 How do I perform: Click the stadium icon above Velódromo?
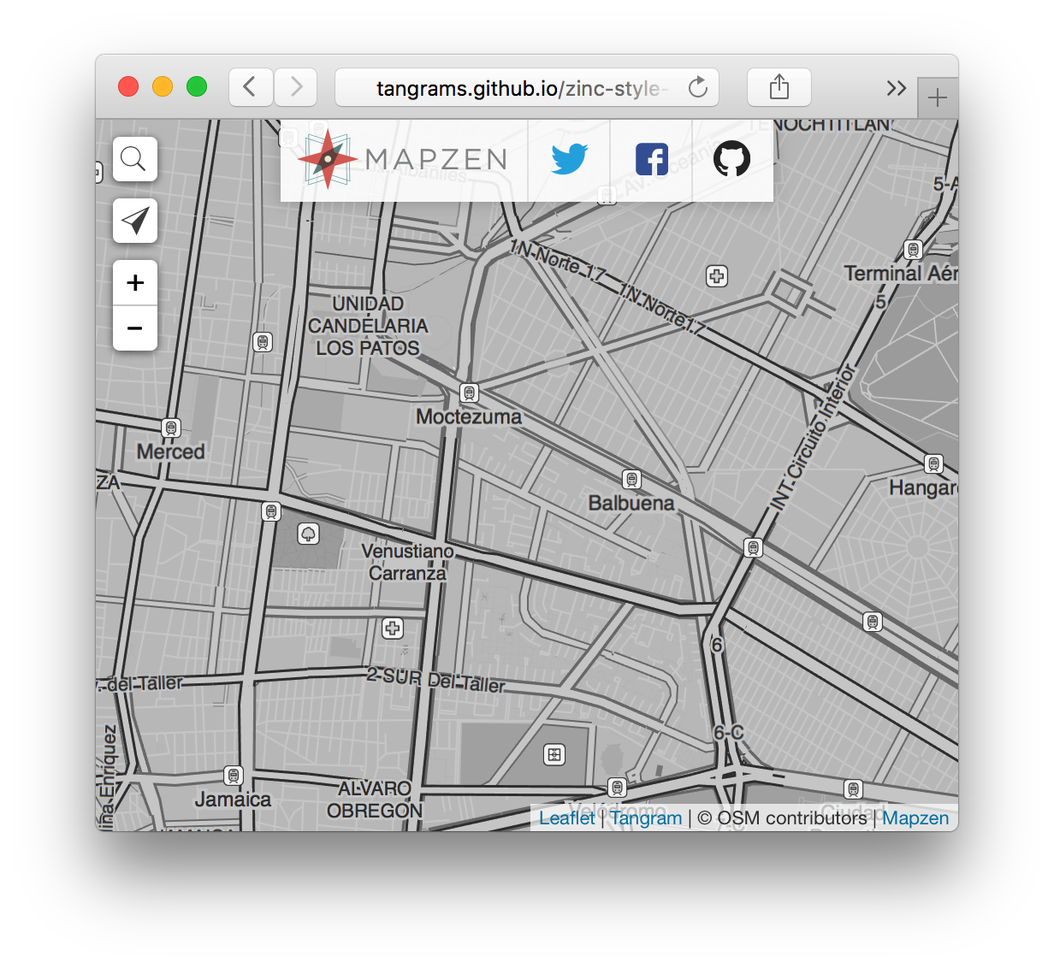(x=554, y=755)
